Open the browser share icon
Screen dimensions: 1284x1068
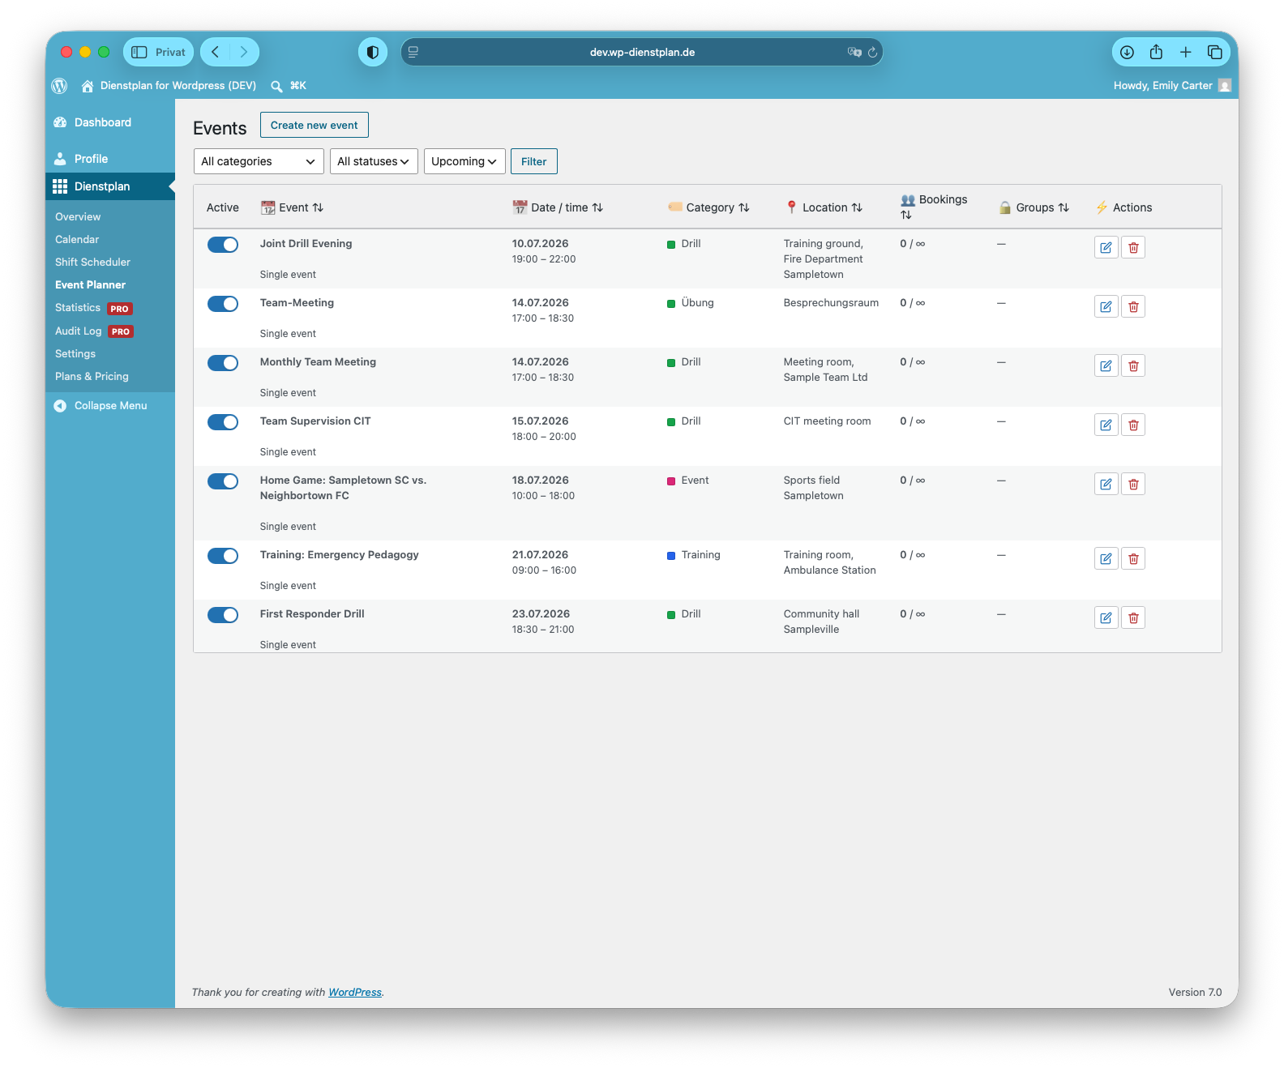point(1156,52)
